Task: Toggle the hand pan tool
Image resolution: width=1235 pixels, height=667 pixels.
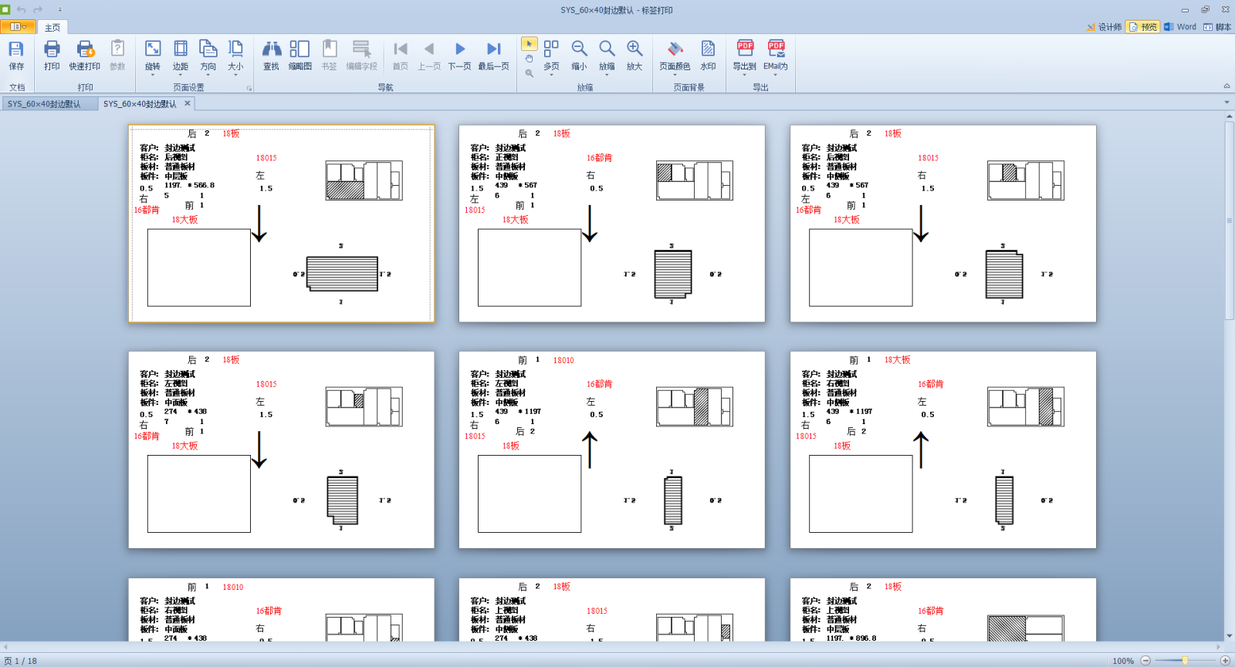Action: pyautogui.click(x=529, y=59)
